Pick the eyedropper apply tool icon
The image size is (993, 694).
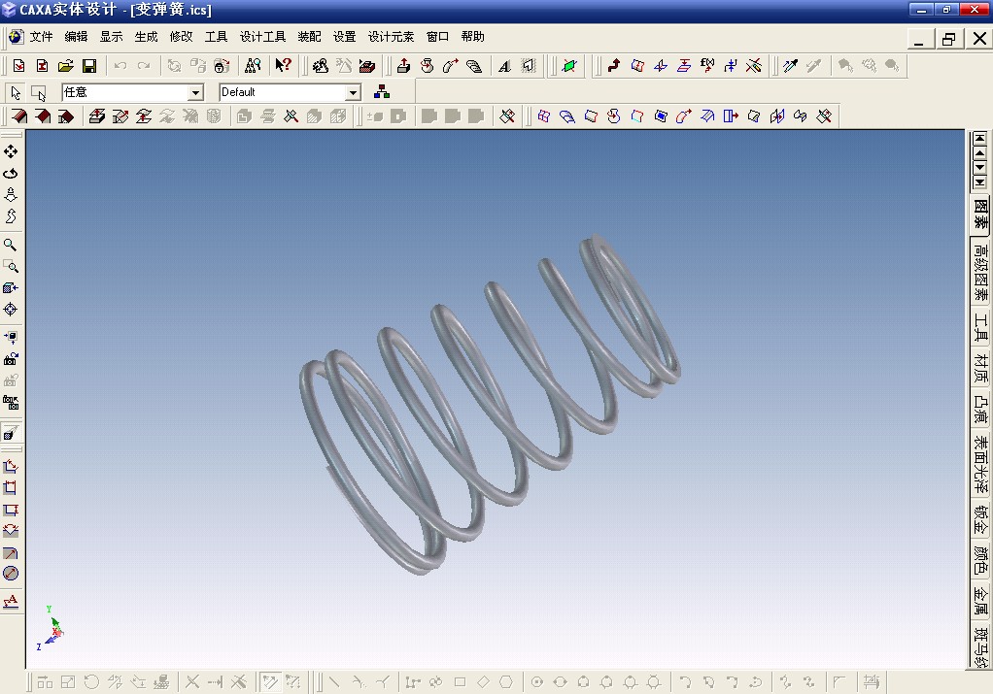tap(790, 66)
